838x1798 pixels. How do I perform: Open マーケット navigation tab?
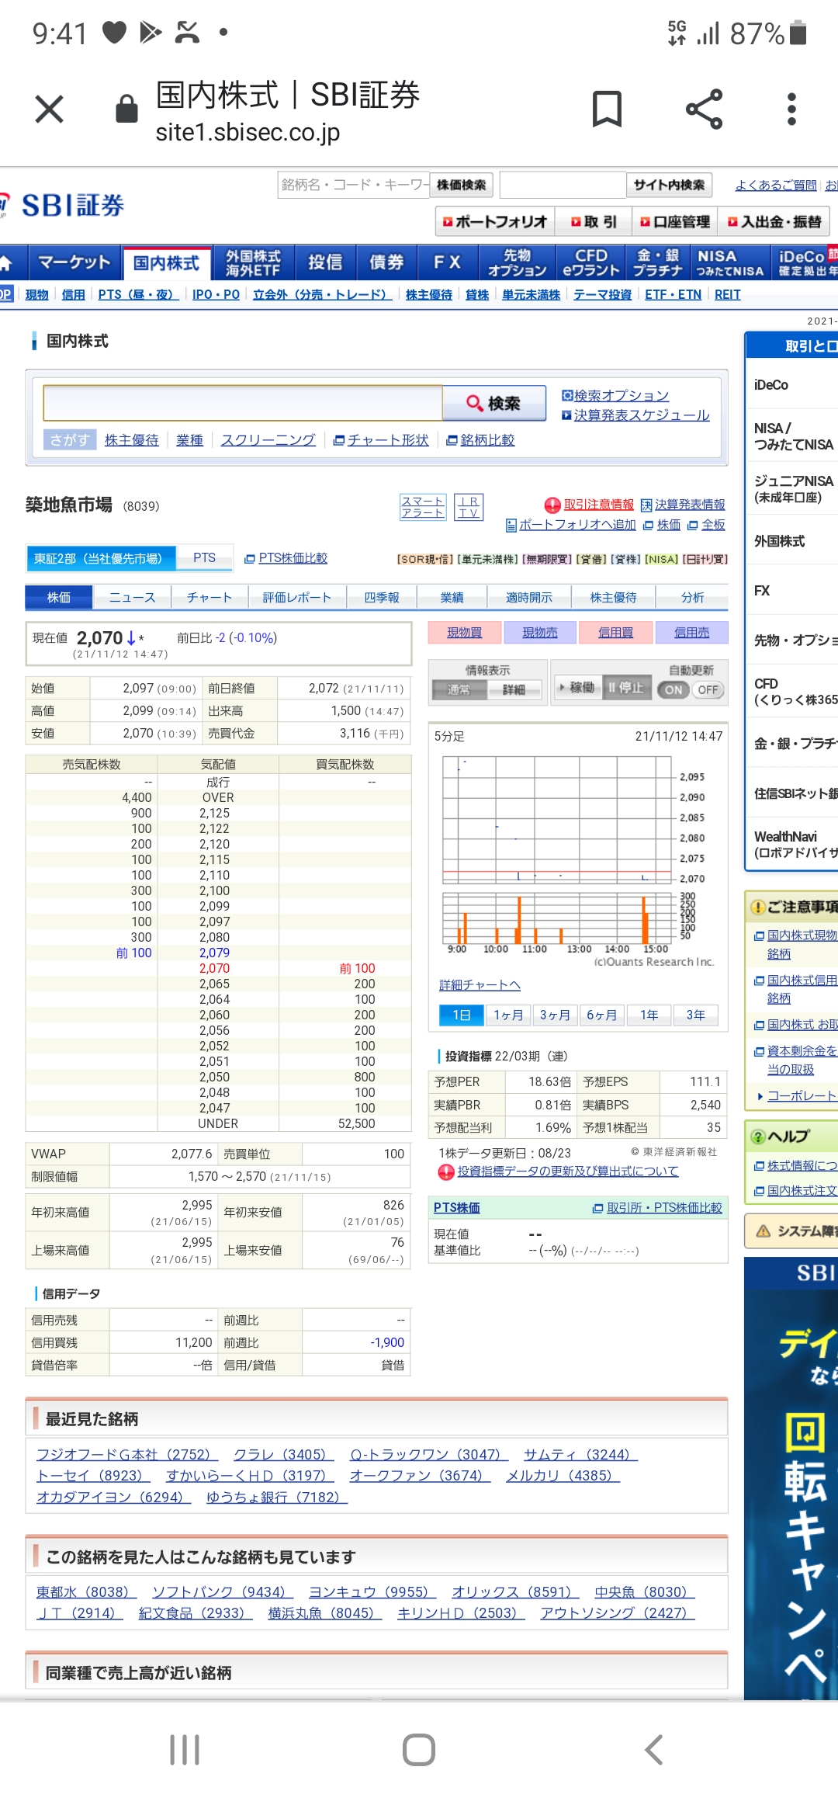pyautogui.click(x=74, y=263)
